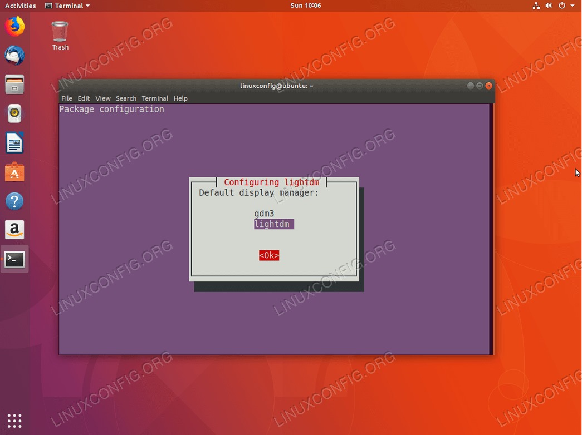Open Firefox from the dock

click(14, 26)
